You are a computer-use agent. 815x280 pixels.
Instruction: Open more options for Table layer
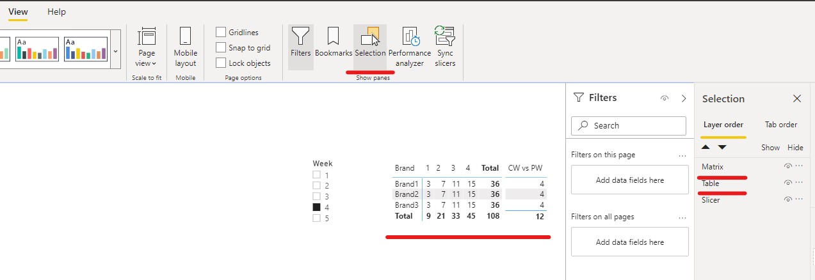click(x=799, y=183)
